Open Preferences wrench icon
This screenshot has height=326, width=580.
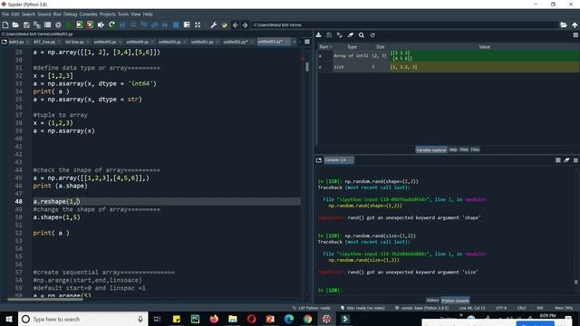point(214,24)
